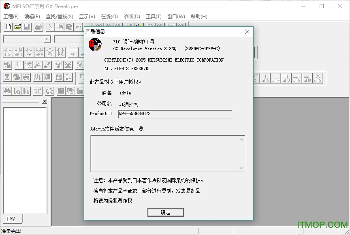Click the binoculars find icon
Viewport: 350px width, 235px height.
[7, 91]
